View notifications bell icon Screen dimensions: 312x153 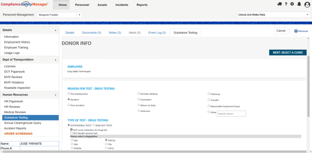tap(299, 4)
